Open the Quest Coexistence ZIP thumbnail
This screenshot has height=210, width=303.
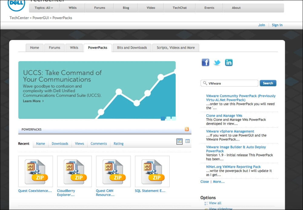tap(35, 171)
